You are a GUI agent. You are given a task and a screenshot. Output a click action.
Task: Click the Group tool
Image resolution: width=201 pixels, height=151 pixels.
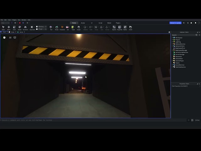(x=96, y=28)
